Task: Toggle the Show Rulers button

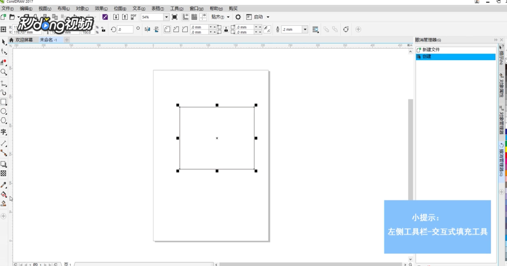Action: 186,17
